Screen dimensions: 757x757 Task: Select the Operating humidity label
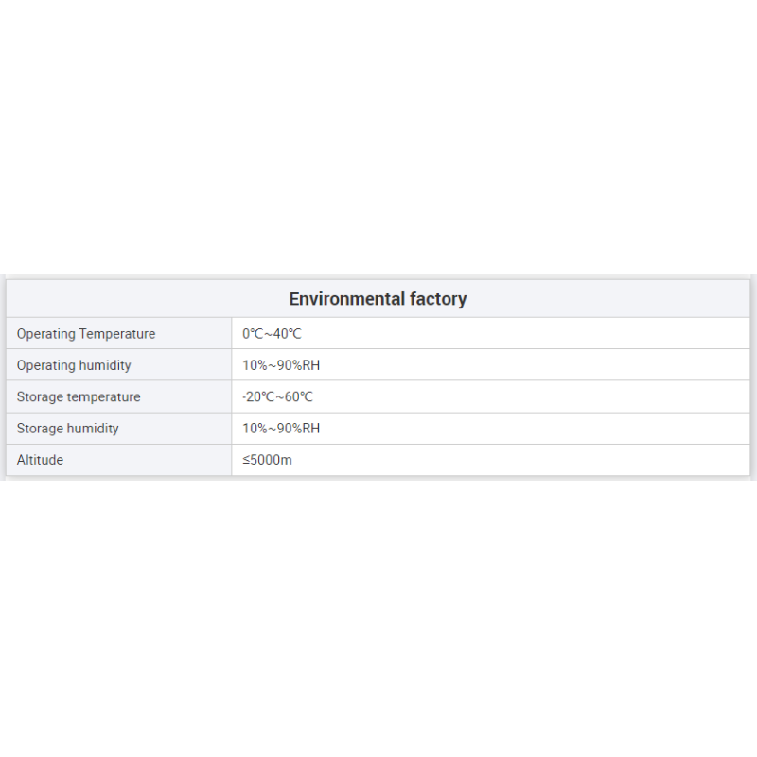click(x=74, y=365)
